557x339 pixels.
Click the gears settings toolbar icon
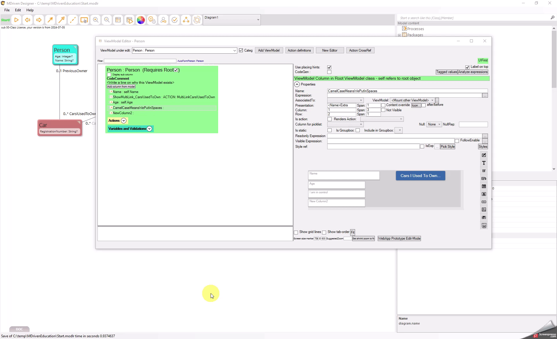point(152,20)
